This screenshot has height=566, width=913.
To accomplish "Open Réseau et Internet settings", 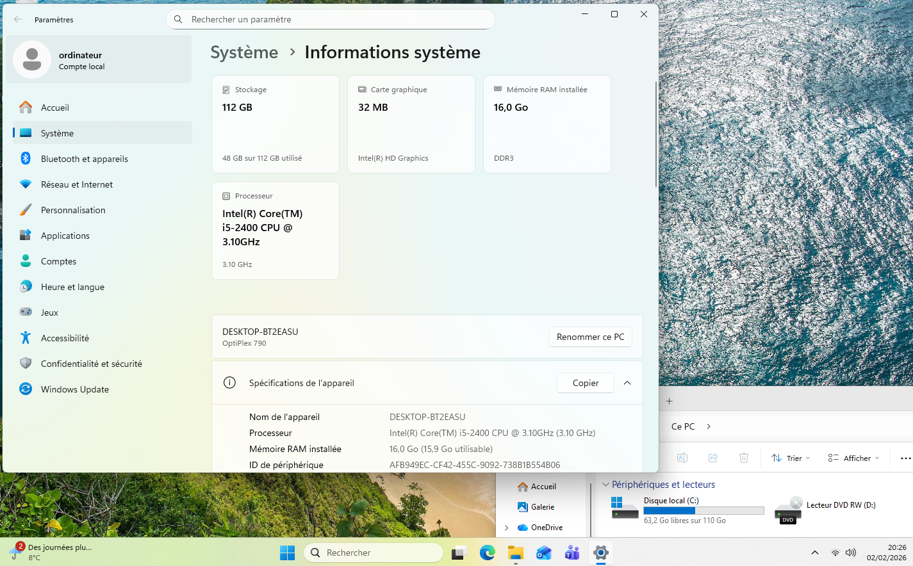I will click(x=76, y=184).
